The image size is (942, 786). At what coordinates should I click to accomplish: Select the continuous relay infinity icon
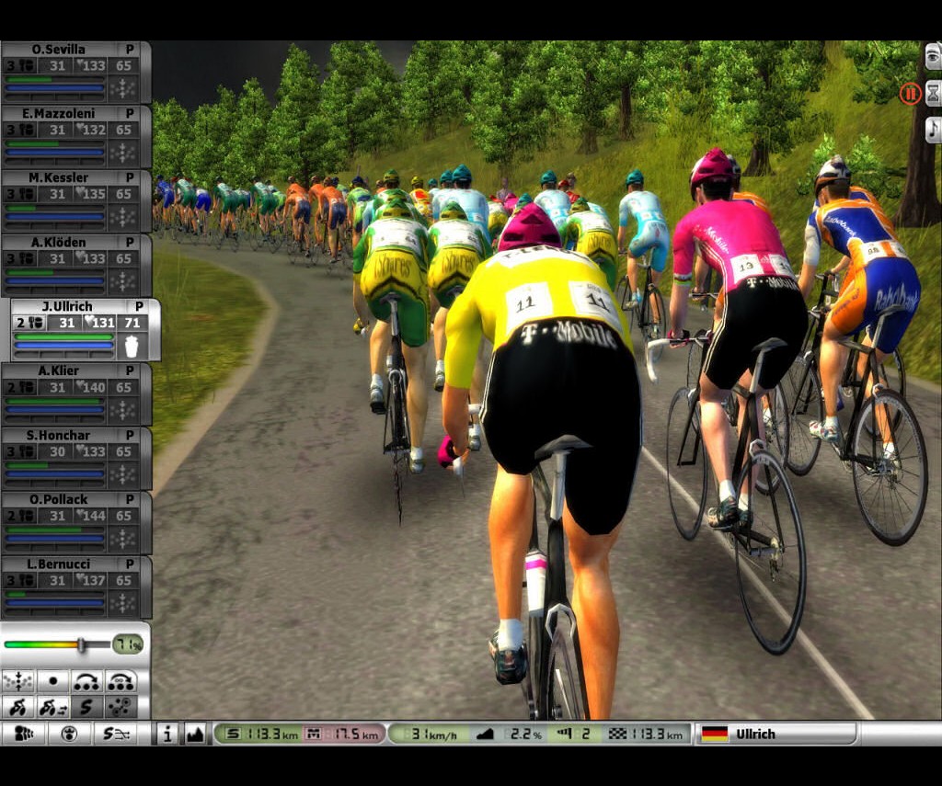pos(121,682)
